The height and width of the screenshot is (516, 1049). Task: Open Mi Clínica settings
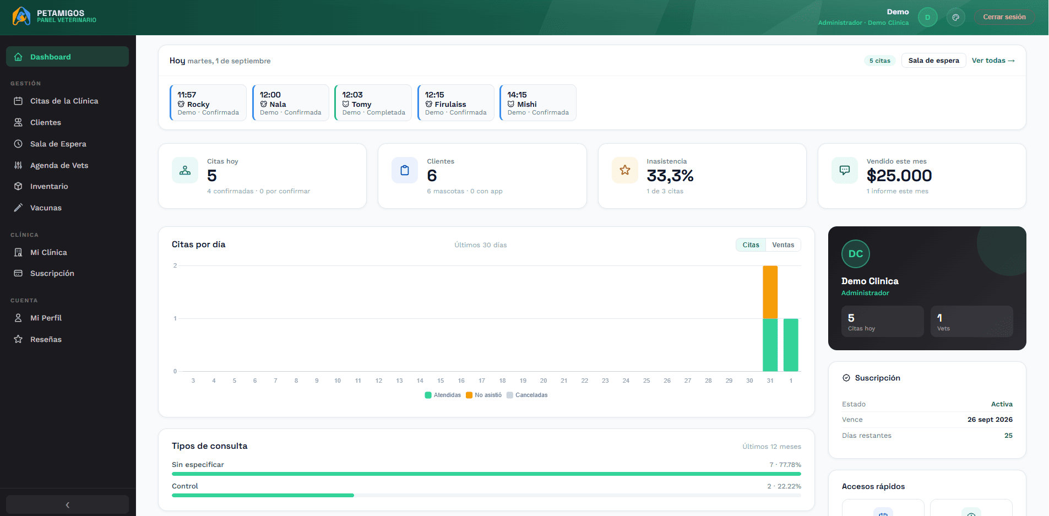click(67, 252)
